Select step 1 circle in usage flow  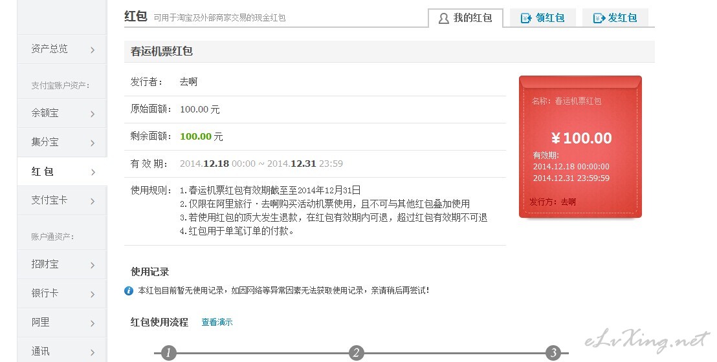(168, 353)
